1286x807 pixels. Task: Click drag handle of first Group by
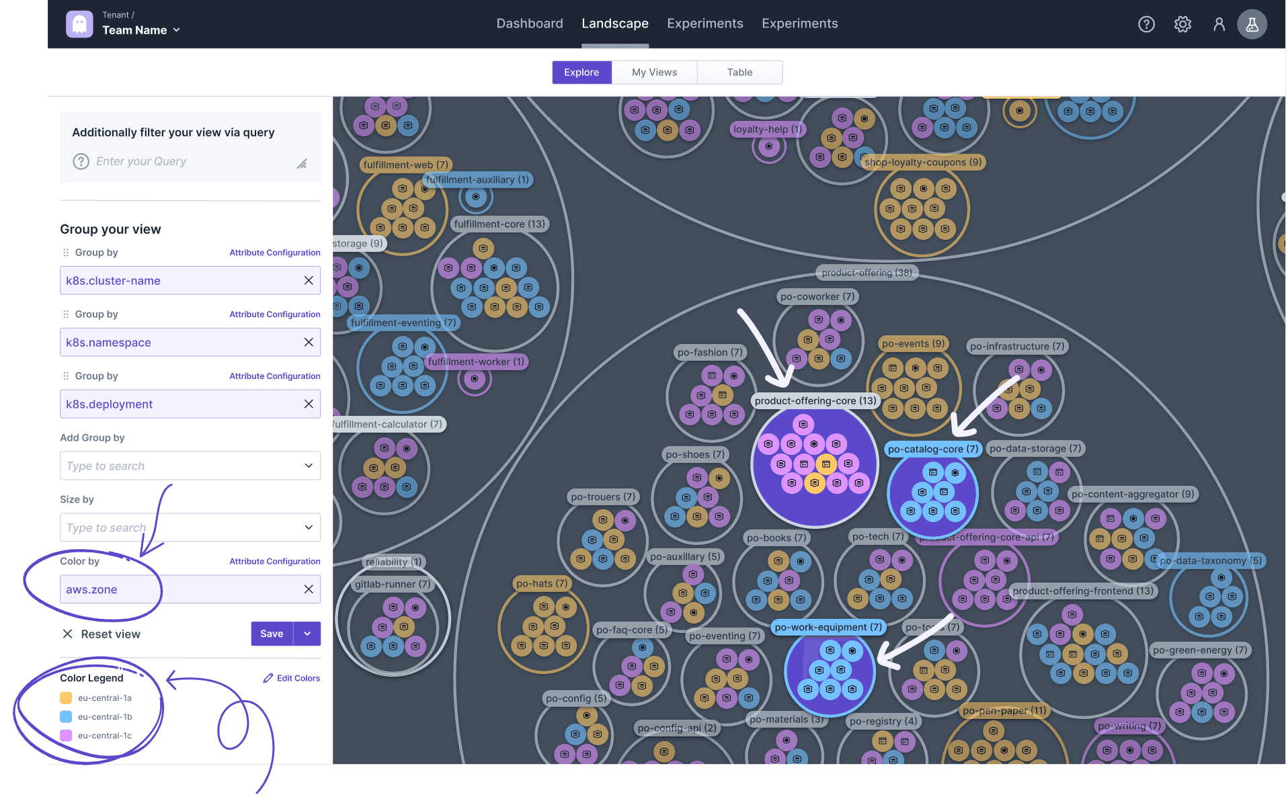coord(66,253)
